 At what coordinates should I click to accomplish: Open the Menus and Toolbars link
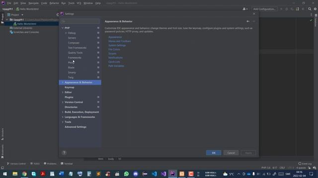click(x=119, y=41)
